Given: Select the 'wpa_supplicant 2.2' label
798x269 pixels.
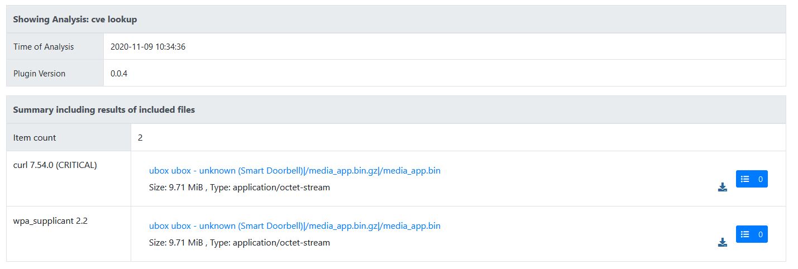Looking at the screenshot, I should coord(50,220).
